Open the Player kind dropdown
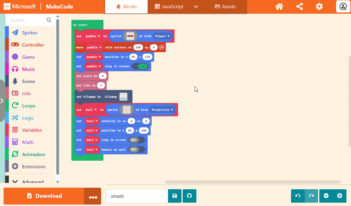Image resolution: width=351 pixels, height=206 pixels. pyautogui.click(x=162, y=36)
